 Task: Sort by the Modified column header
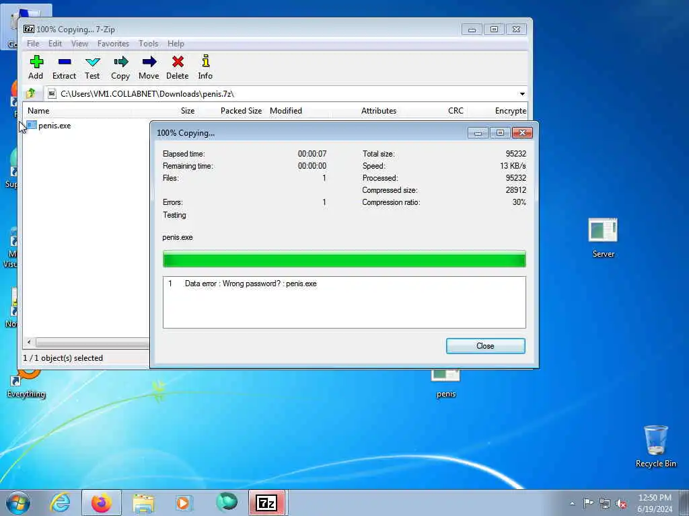click(285, 111)
